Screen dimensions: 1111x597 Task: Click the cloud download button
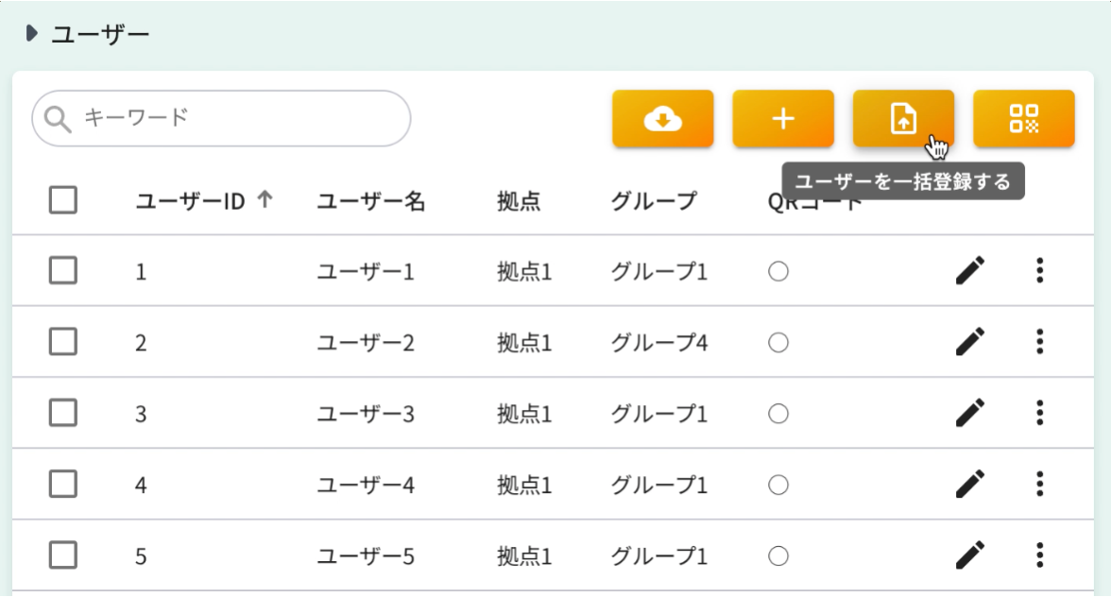coord(662,119)
